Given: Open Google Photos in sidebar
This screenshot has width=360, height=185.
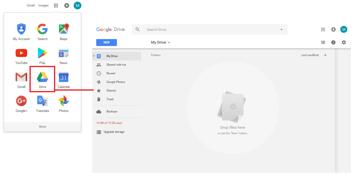Looking at the screenshot, I should point(117,82).
